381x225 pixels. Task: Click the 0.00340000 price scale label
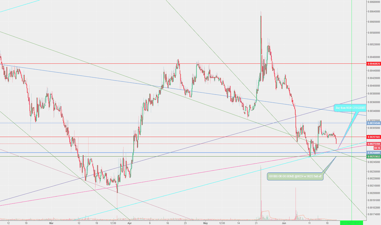point(374,111)
